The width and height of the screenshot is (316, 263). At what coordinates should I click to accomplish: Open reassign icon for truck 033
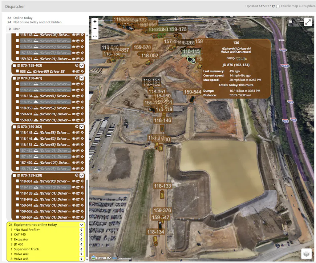pyautogui.click(x=78, y=71)
